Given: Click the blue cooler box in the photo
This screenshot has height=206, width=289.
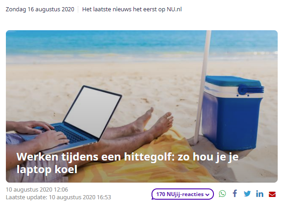Looking at the screenshot, I should tap(232, 113).
